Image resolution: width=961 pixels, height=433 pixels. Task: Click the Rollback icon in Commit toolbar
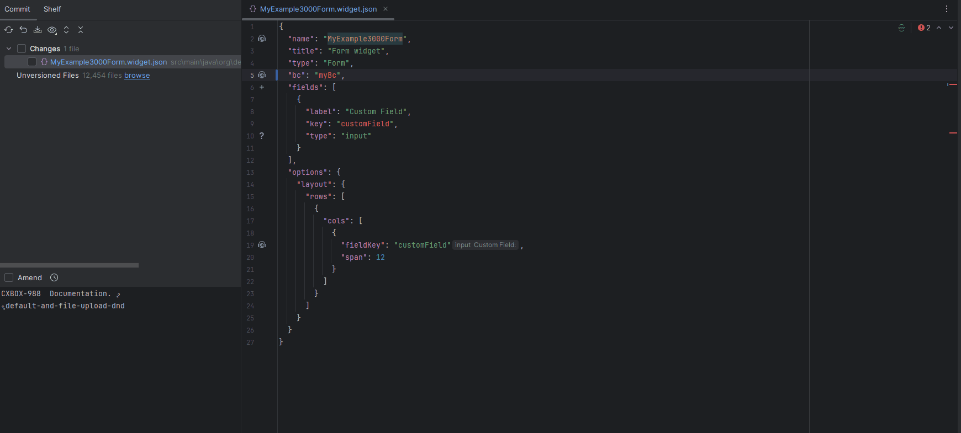23,30
